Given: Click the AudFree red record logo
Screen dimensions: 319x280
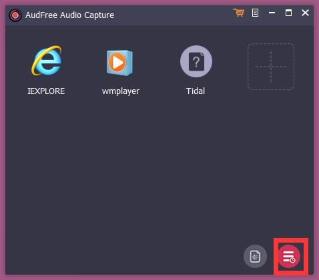Looking at the screenshot, I should click(x=15, y=15).
